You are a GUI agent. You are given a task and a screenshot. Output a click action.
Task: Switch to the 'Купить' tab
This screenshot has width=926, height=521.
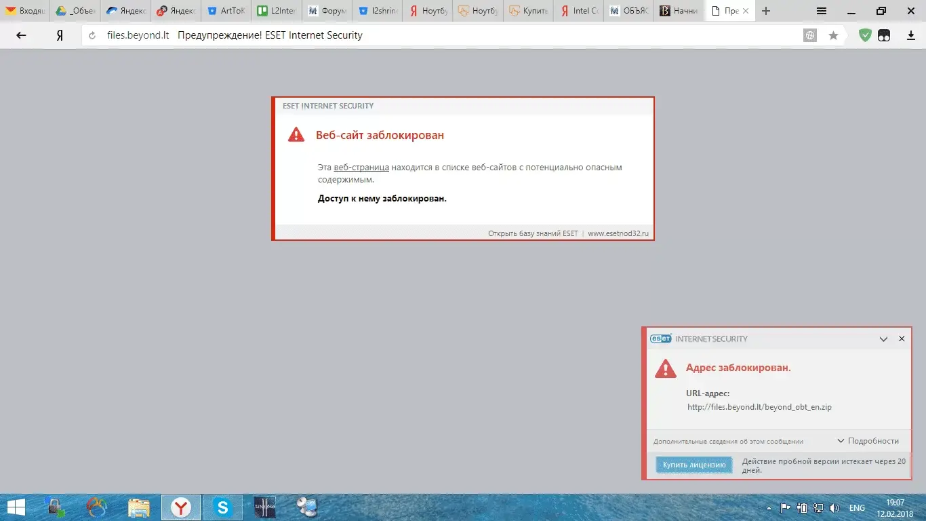(x=528, y=11)
